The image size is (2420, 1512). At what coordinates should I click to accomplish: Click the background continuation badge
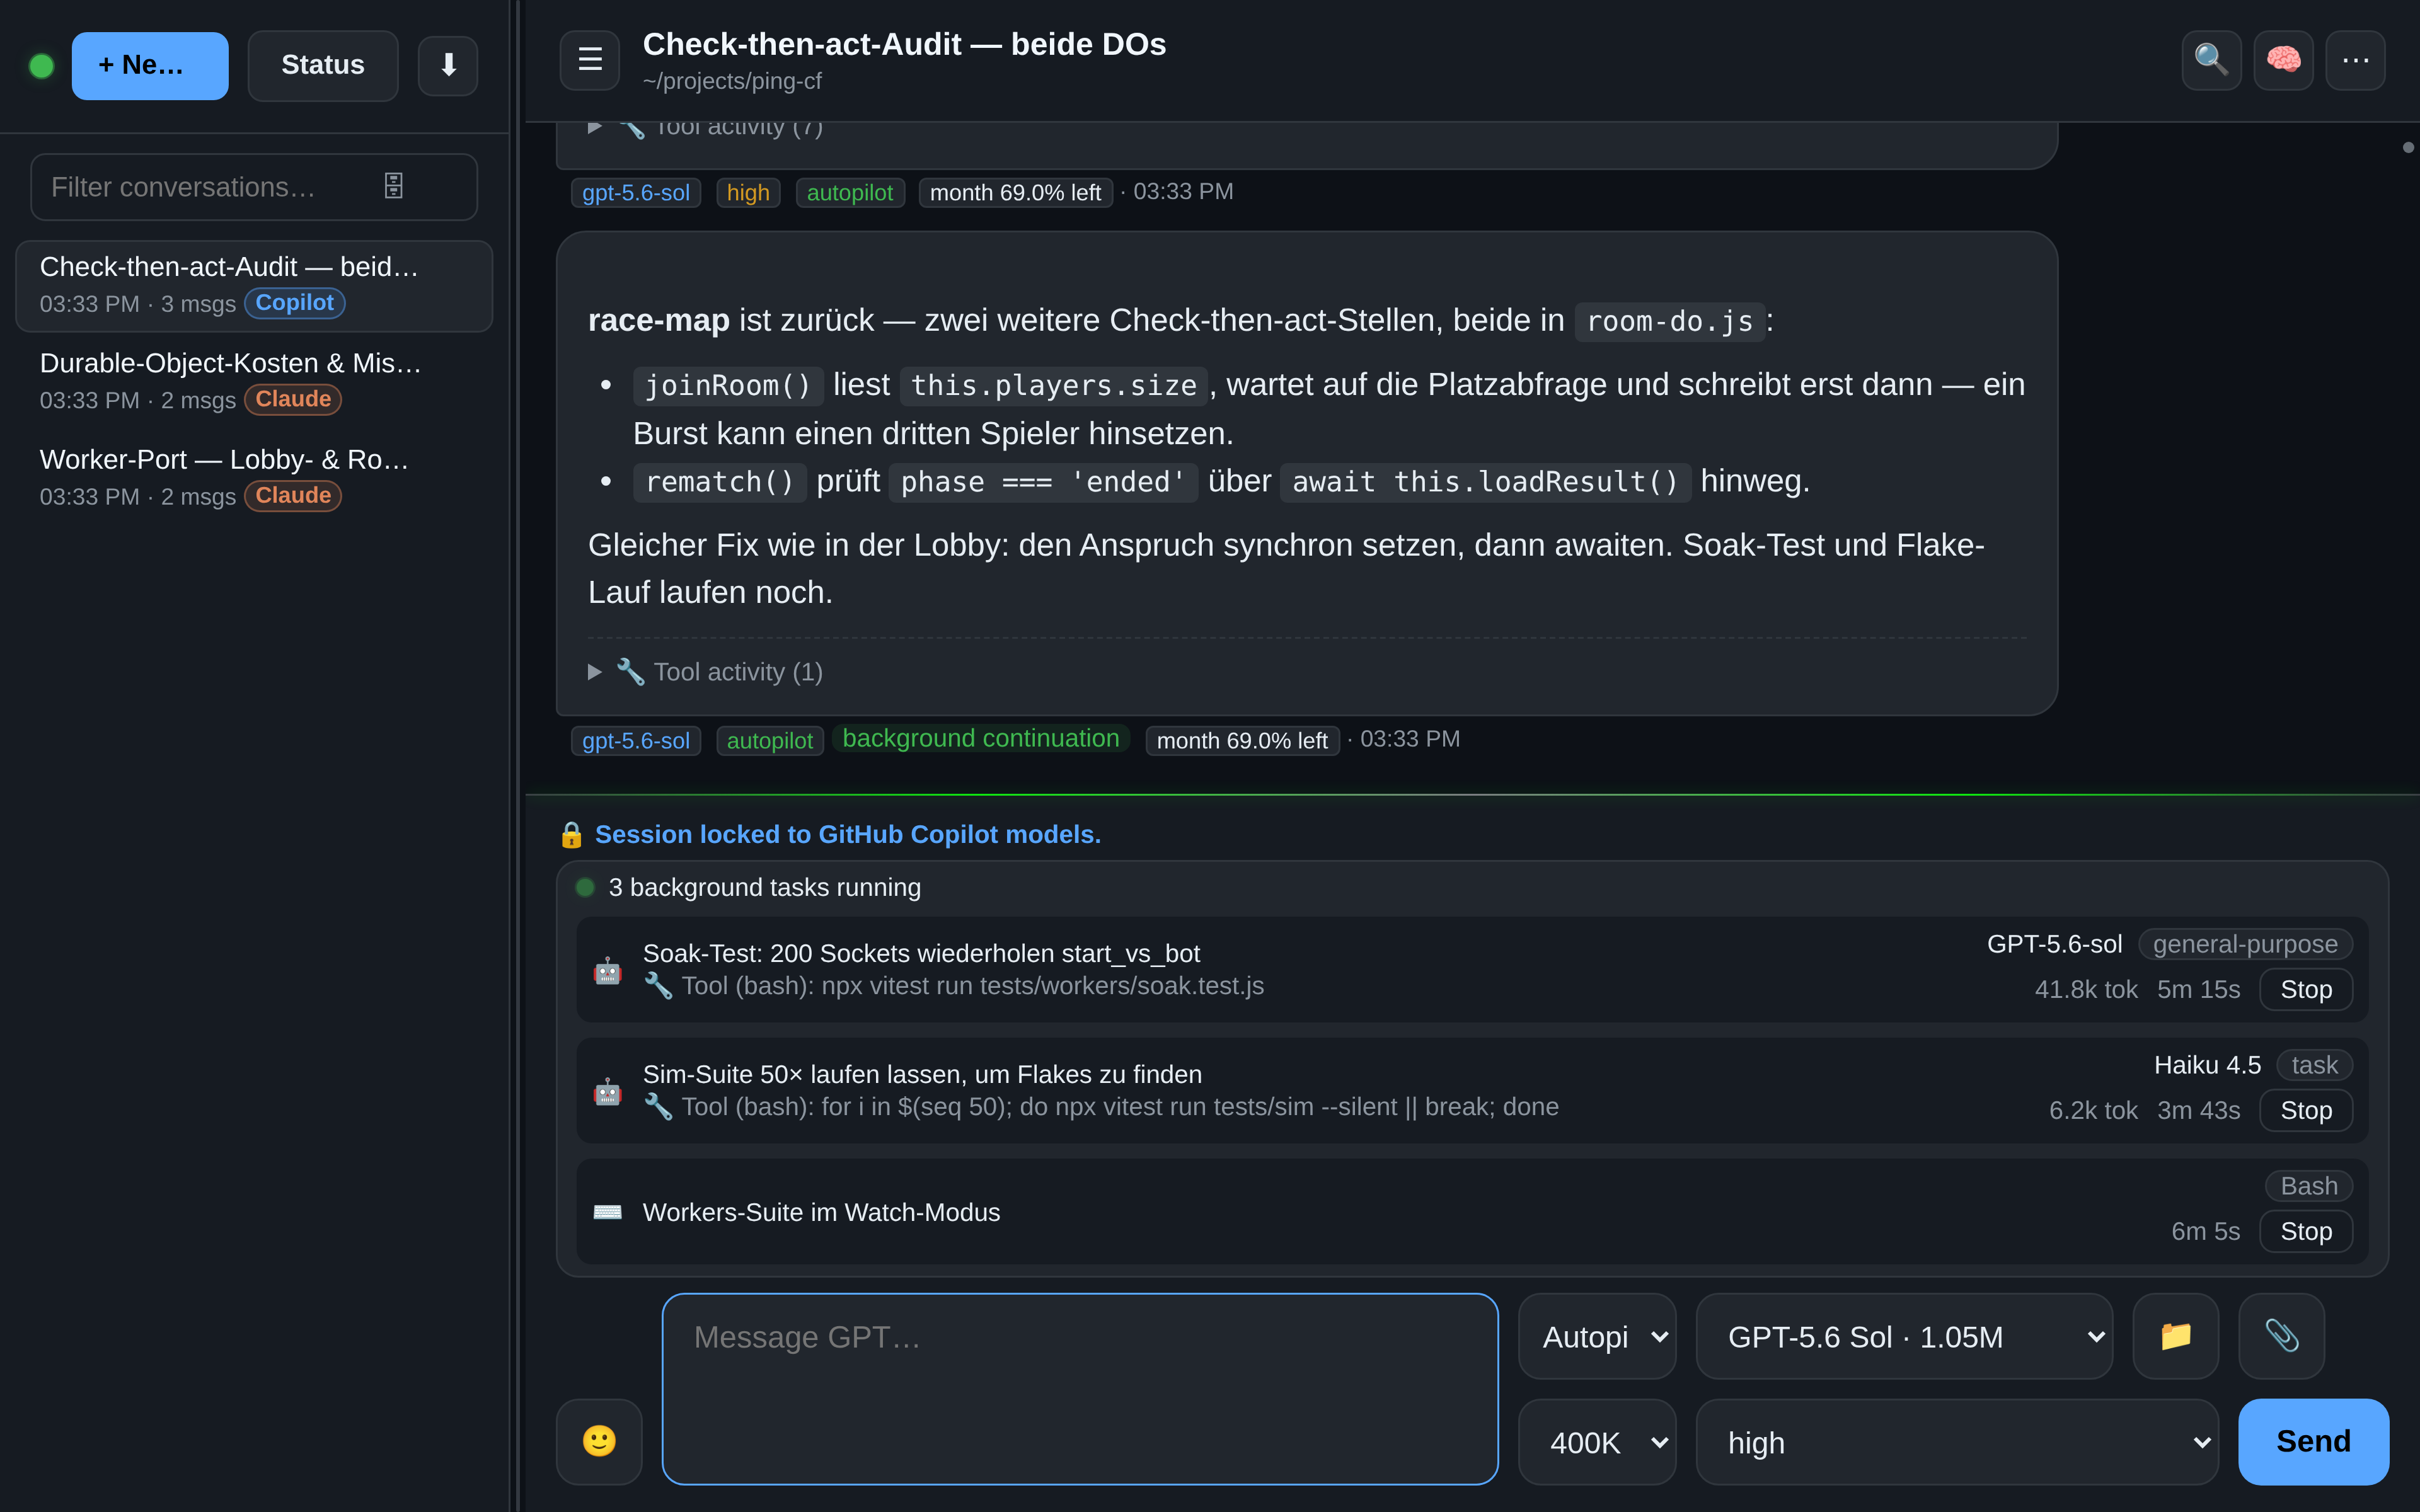tap(980, 738)
